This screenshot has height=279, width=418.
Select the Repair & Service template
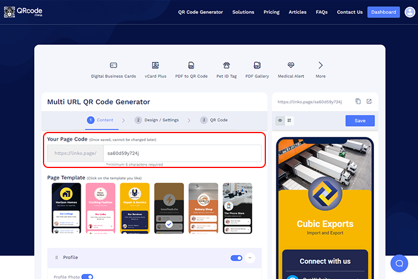click(x=135, y=208)
